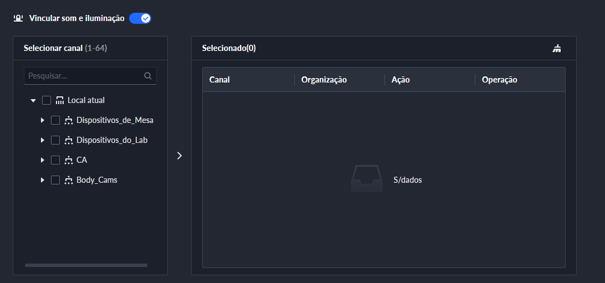Click the Organização column header
Viewport: 605px width, 283px height.
pyautogui.click(x=324, y=80)
